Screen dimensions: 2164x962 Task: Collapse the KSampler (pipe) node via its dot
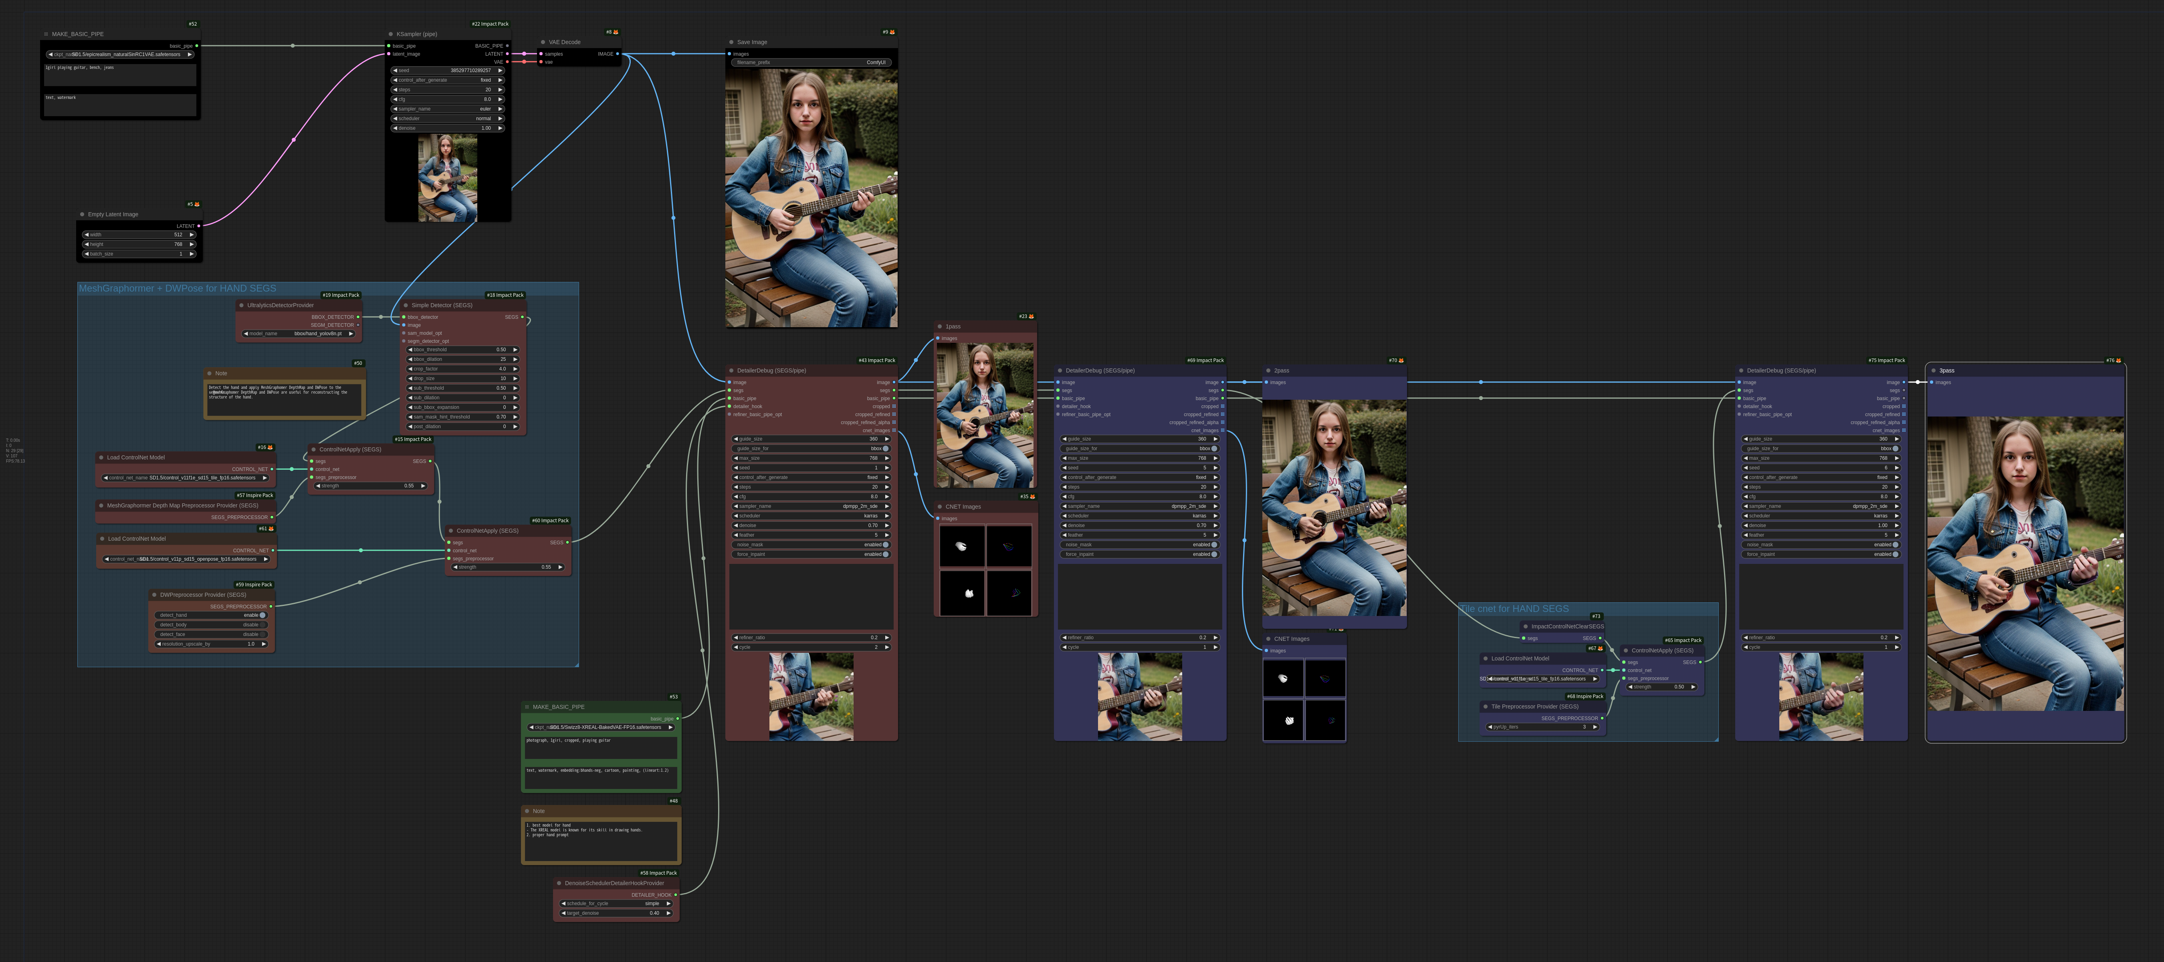click(x=391, y=34)
